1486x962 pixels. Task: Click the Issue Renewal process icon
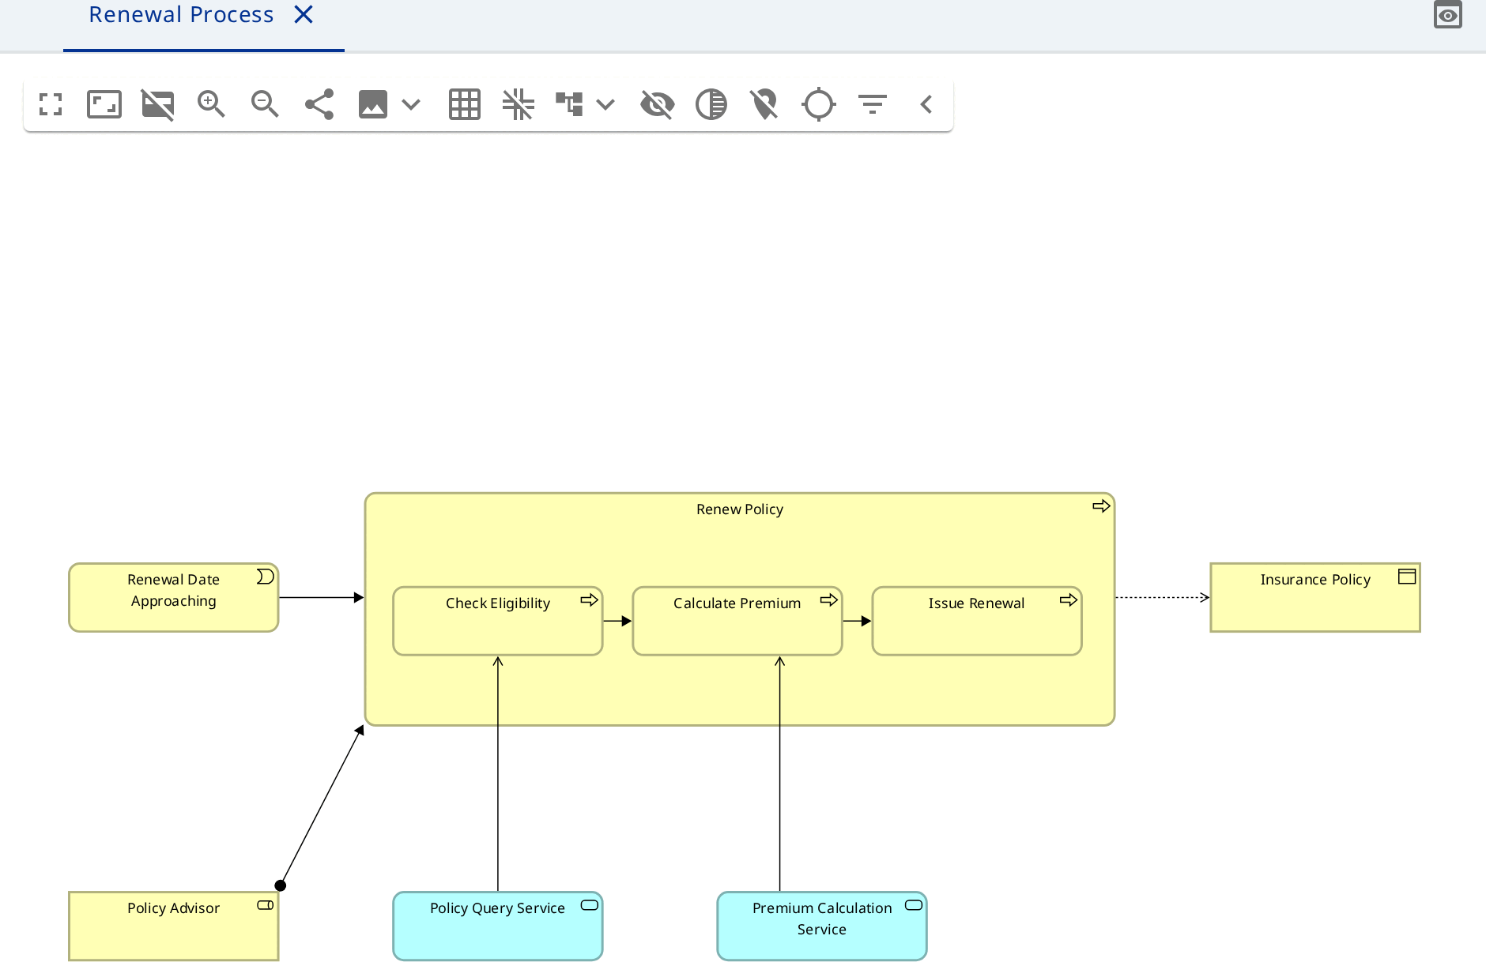(x=1069, y=600)
